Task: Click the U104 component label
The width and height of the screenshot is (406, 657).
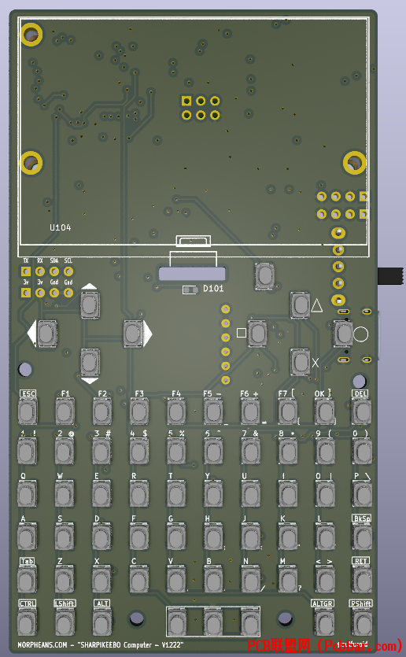Action: pyautogui.click(x=61, y=227)
